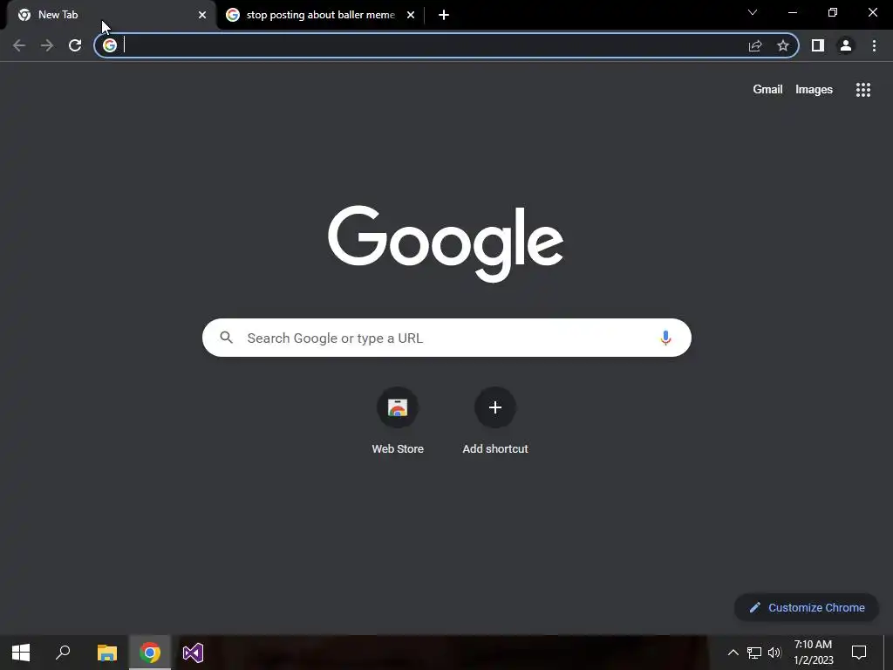Click the magnifier icon in the search box
This screenshot has height=670, width=893.
[226, 338]
